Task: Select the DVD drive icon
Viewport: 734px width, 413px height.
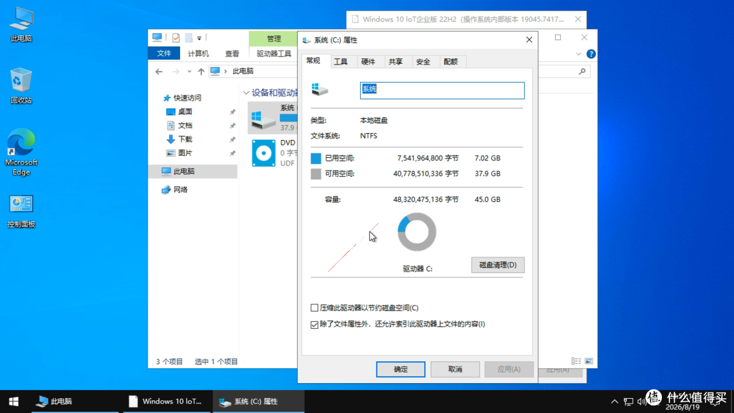Action: pyautogui.click(x=264, y=153)
